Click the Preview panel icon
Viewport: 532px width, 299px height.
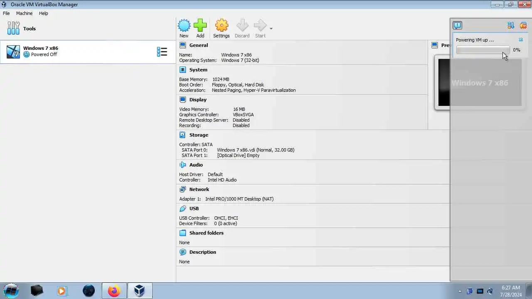click(x=434, y=45)
